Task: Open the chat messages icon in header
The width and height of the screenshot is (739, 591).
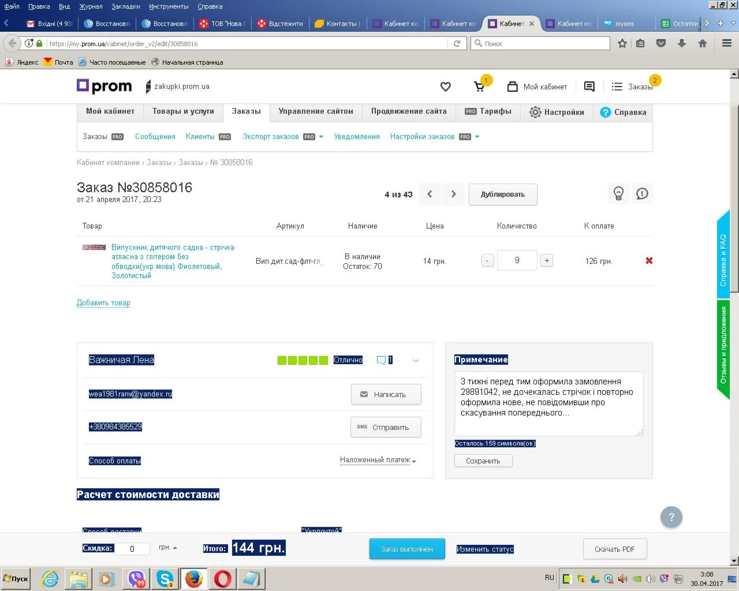Action: tap(589, 87)
